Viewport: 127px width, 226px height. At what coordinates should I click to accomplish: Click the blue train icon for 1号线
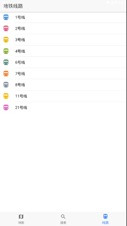[x=6, y=17]
